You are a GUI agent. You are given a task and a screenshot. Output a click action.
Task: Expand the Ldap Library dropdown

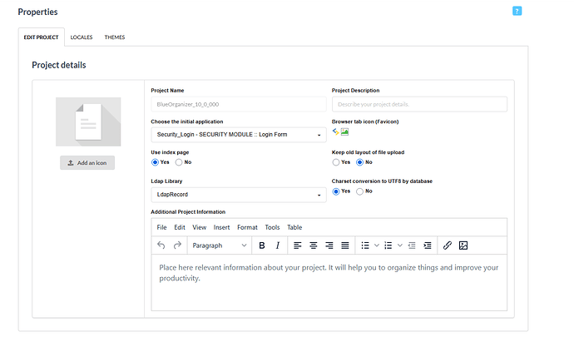coord(238,195)
